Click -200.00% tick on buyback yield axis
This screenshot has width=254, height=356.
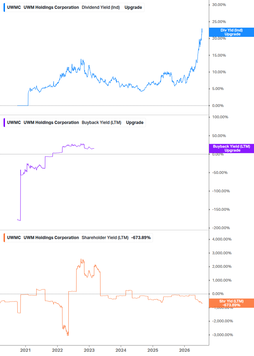pos(221,228)
